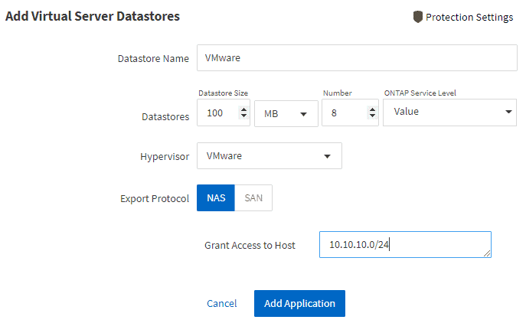Decrement the datastore Number using down arrow
The image size is (526, 323).
coord(372,116)
